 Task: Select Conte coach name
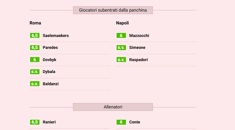134,122
